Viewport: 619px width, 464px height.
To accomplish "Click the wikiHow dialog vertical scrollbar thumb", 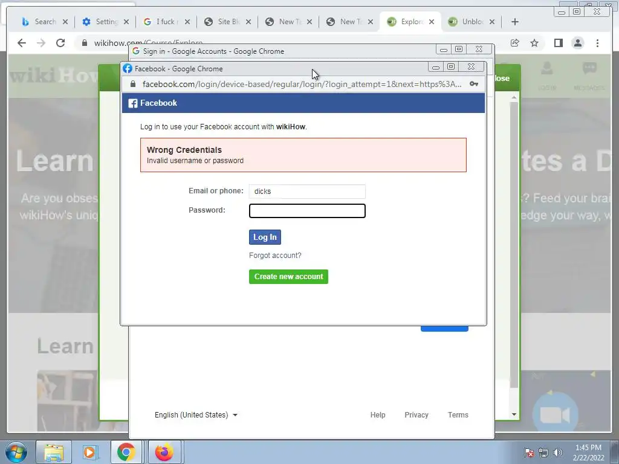I will pos(514,245).
